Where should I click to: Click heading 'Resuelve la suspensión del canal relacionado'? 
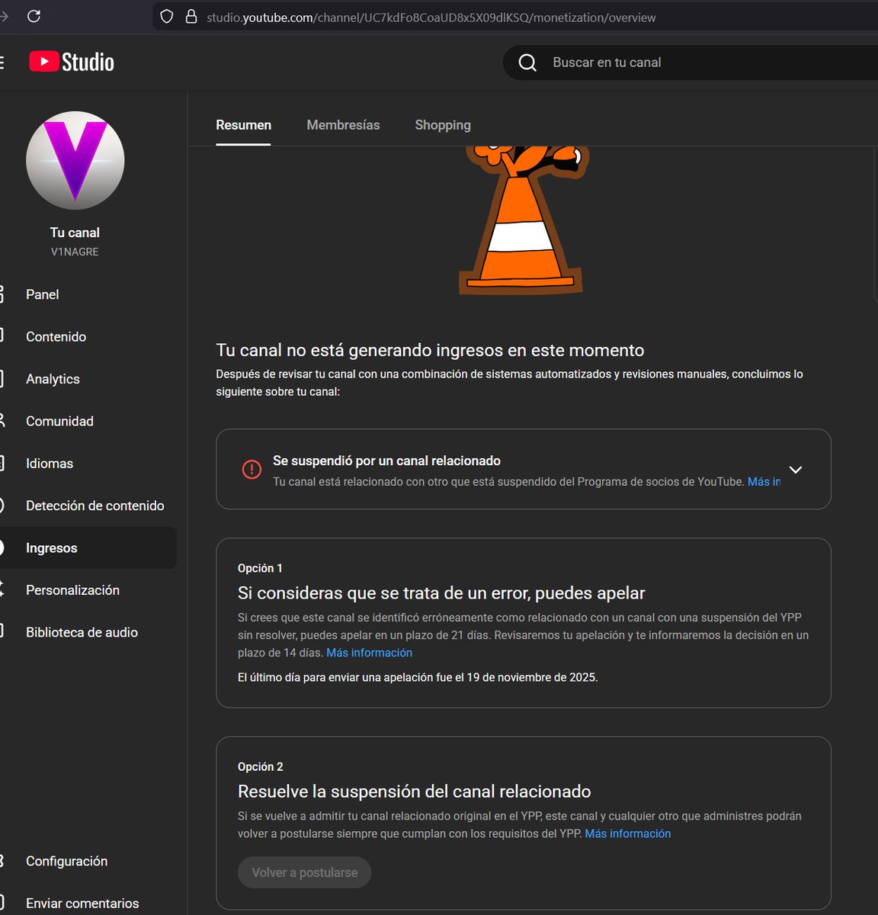click(415, 791)
